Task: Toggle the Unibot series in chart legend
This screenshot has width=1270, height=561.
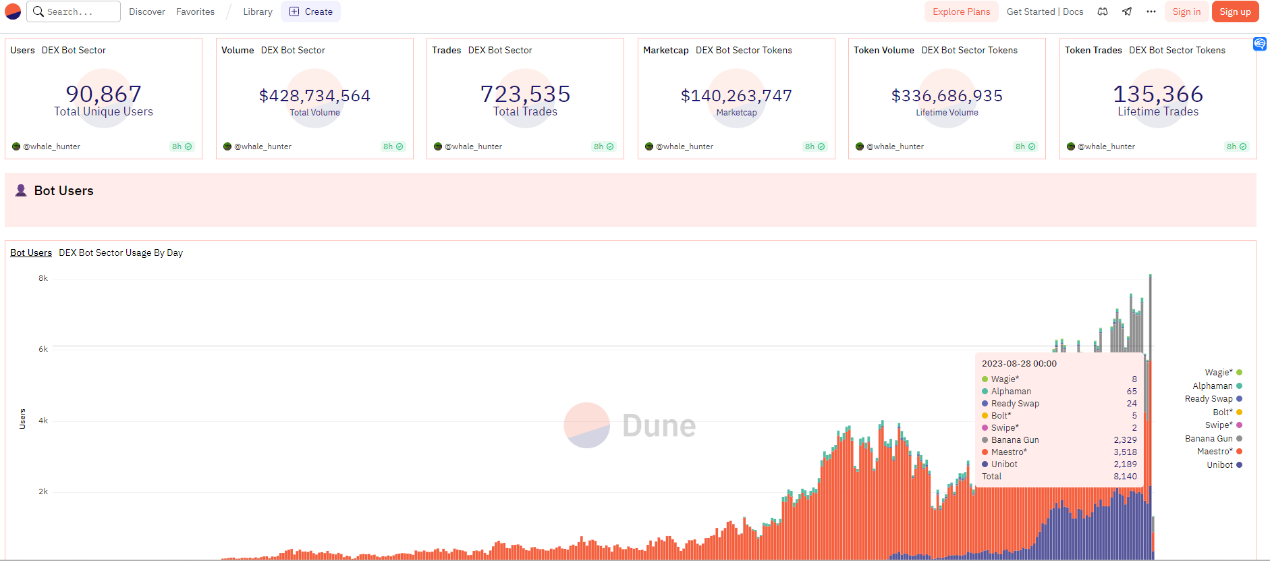Action: [1219, 464]
